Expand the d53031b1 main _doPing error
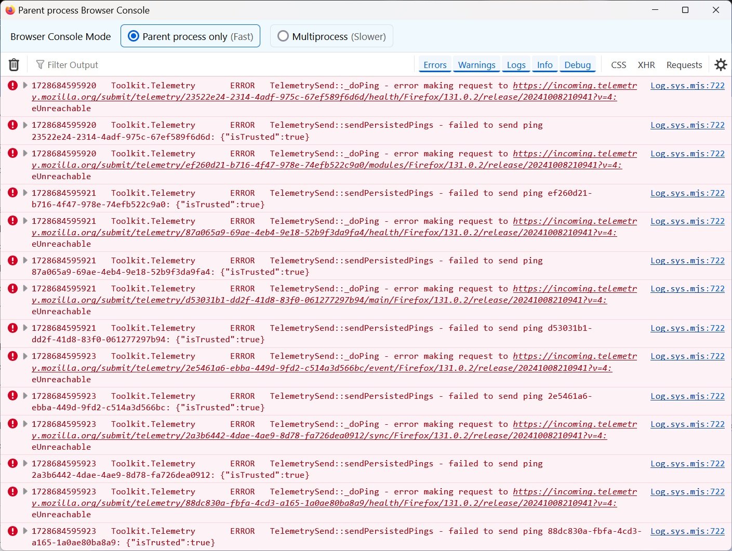 [x=24, y=288]
